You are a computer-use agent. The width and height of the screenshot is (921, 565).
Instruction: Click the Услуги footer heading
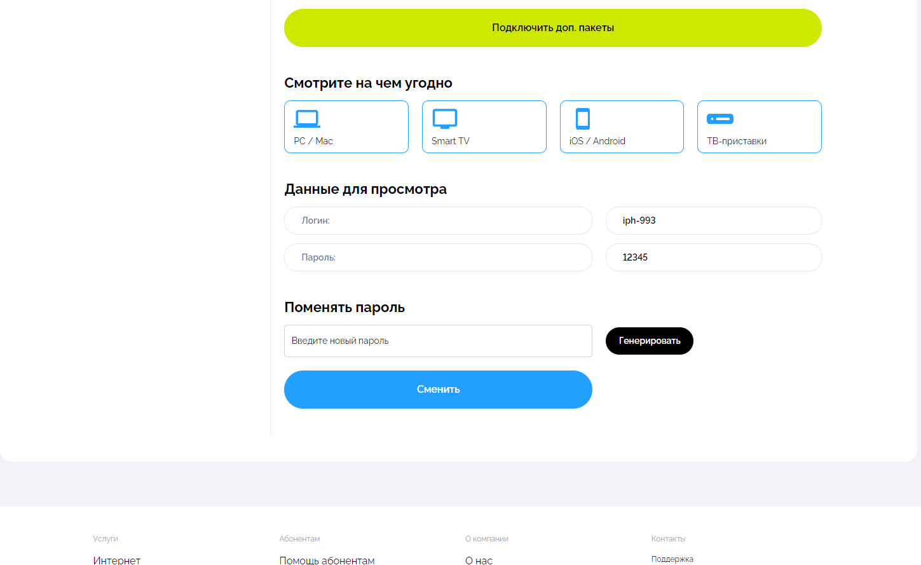click(x=106, y=539)
